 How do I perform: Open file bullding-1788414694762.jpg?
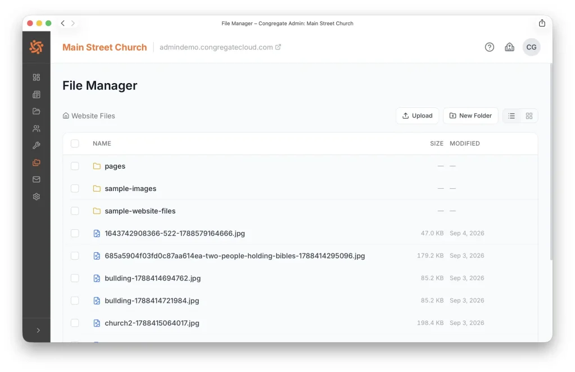tap(153, 278)
